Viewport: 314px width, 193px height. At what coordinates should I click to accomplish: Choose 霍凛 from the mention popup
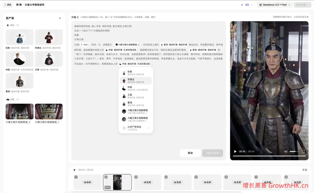tap(136, 104)
